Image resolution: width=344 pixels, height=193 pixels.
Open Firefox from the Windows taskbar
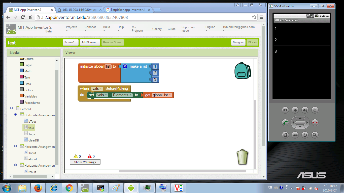pyautogui.click(x=38, y=188)
